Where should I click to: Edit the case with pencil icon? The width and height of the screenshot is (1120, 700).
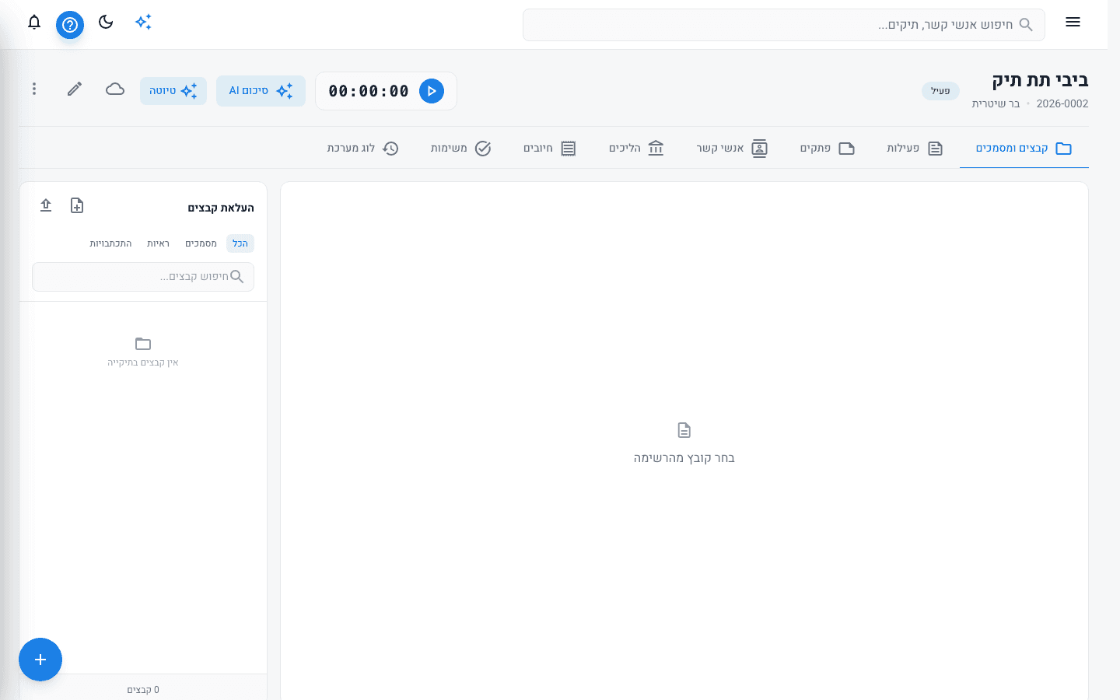coord(75,89)
